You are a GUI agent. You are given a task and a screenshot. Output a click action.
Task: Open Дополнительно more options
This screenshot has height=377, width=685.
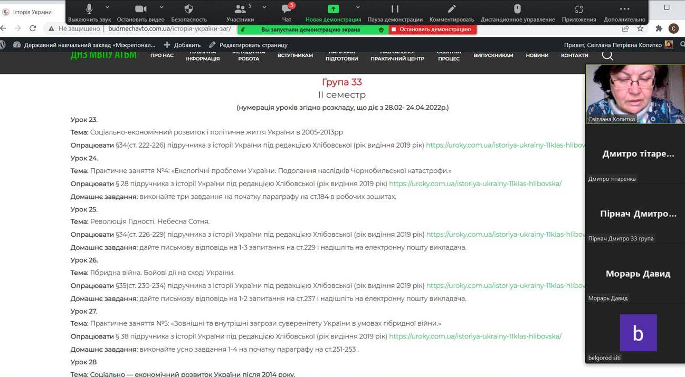[624, 13]
